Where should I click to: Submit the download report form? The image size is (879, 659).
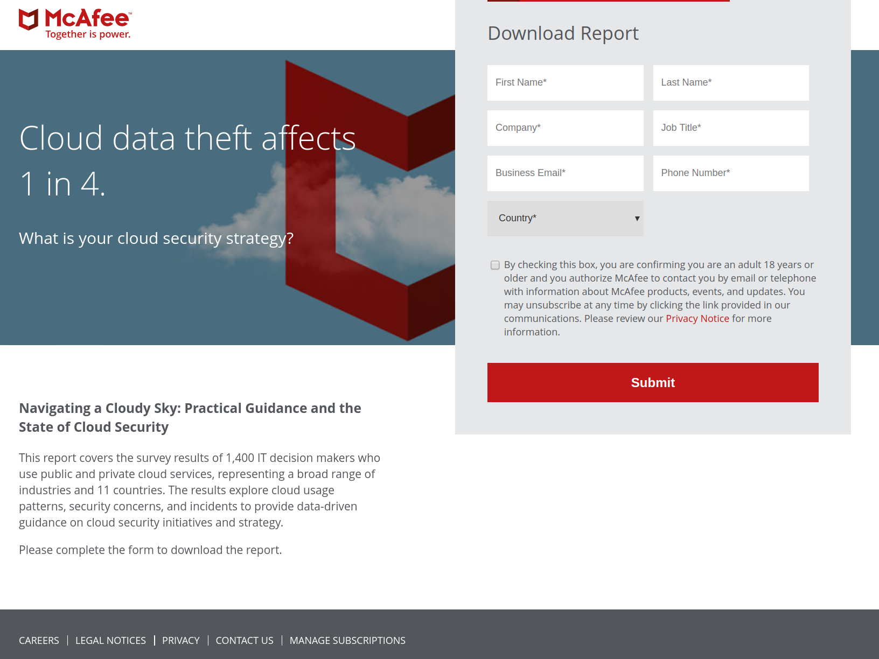point(652,382)
